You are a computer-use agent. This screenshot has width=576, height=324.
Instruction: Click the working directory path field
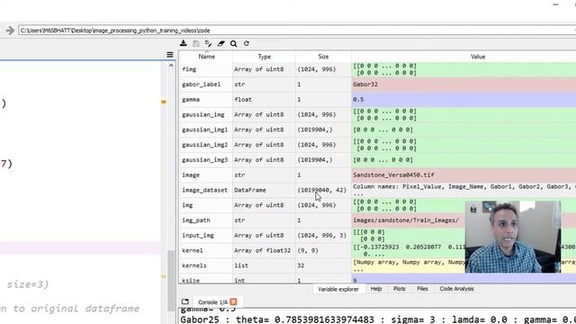(297, 31)
